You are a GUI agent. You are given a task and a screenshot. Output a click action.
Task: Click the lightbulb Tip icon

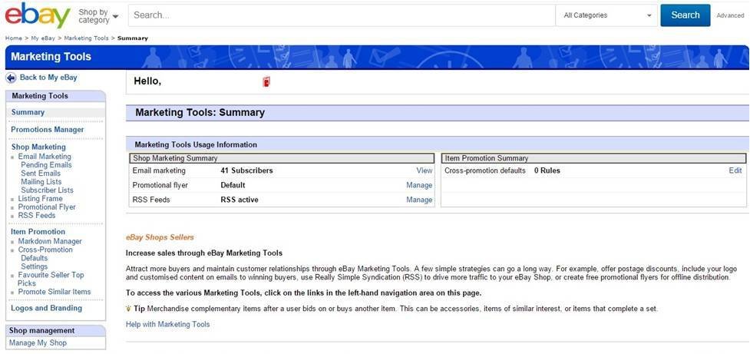[129, 309]
